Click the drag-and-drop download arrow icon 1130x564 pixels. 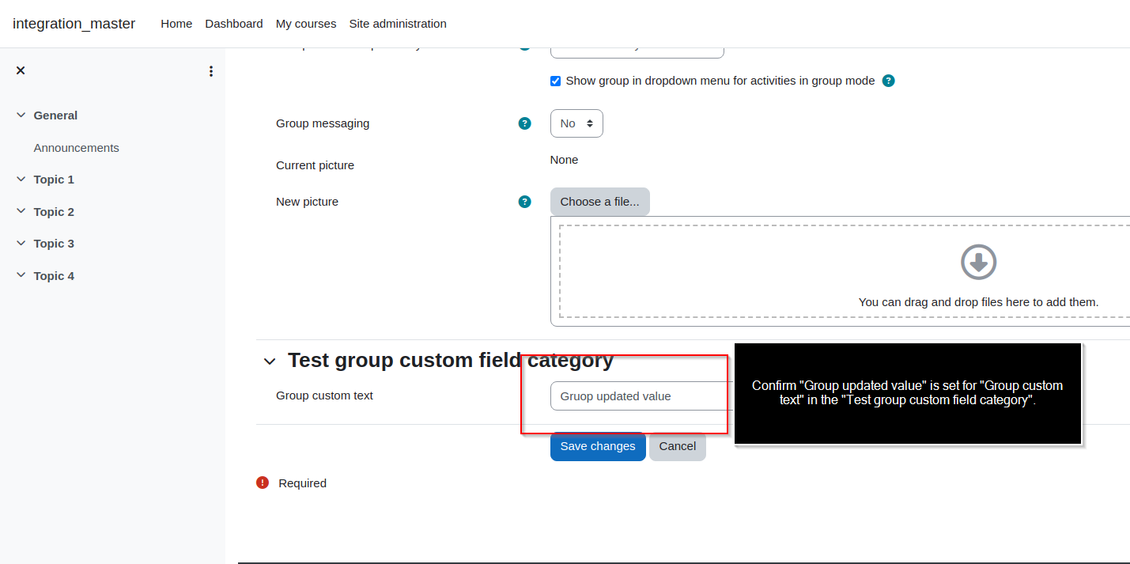point(978,262)
